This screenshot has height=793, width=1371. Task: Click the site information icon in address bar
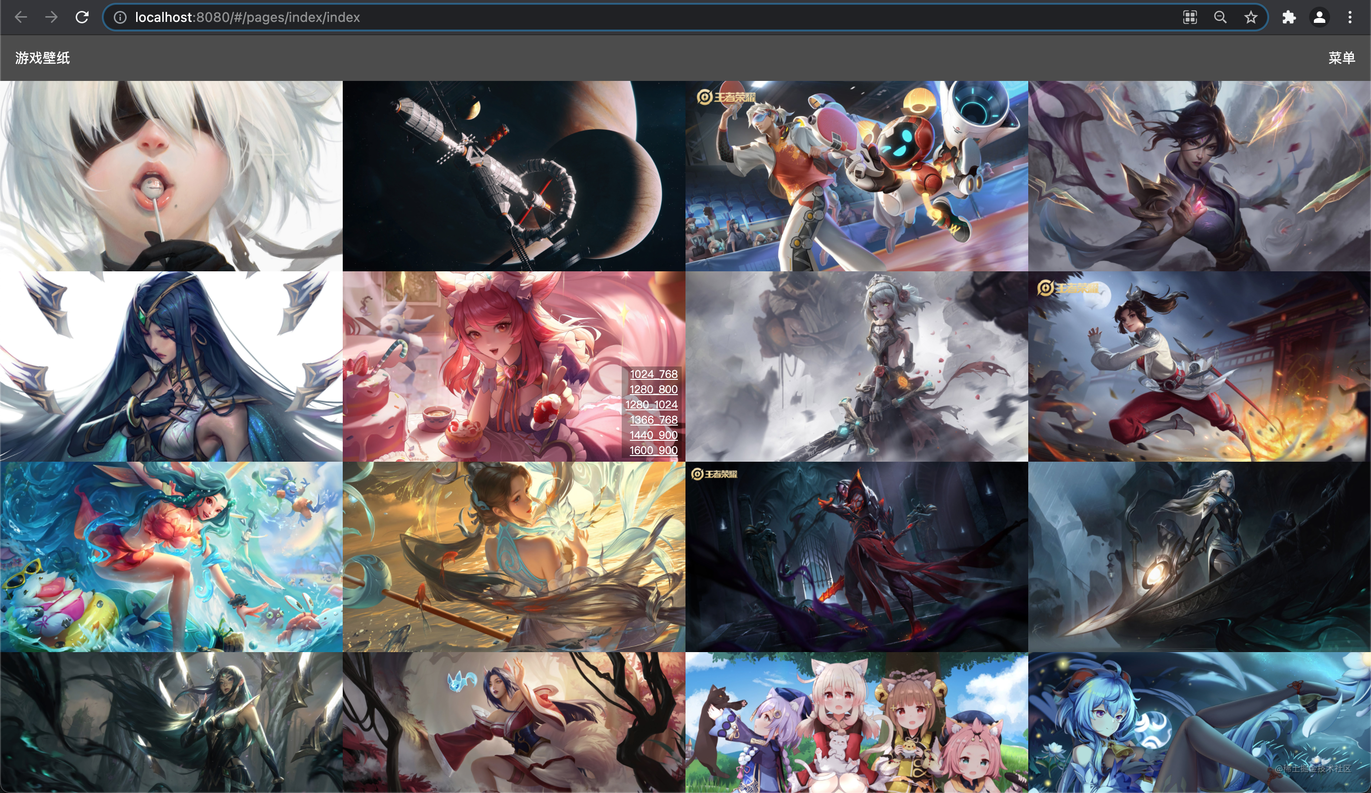[119, 18]
